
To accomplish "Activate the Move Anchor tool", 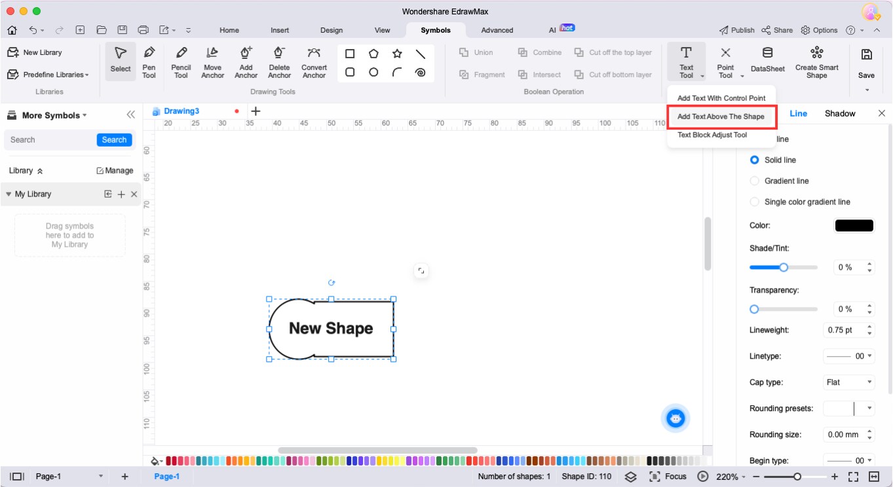I will (x=212, y=62).
